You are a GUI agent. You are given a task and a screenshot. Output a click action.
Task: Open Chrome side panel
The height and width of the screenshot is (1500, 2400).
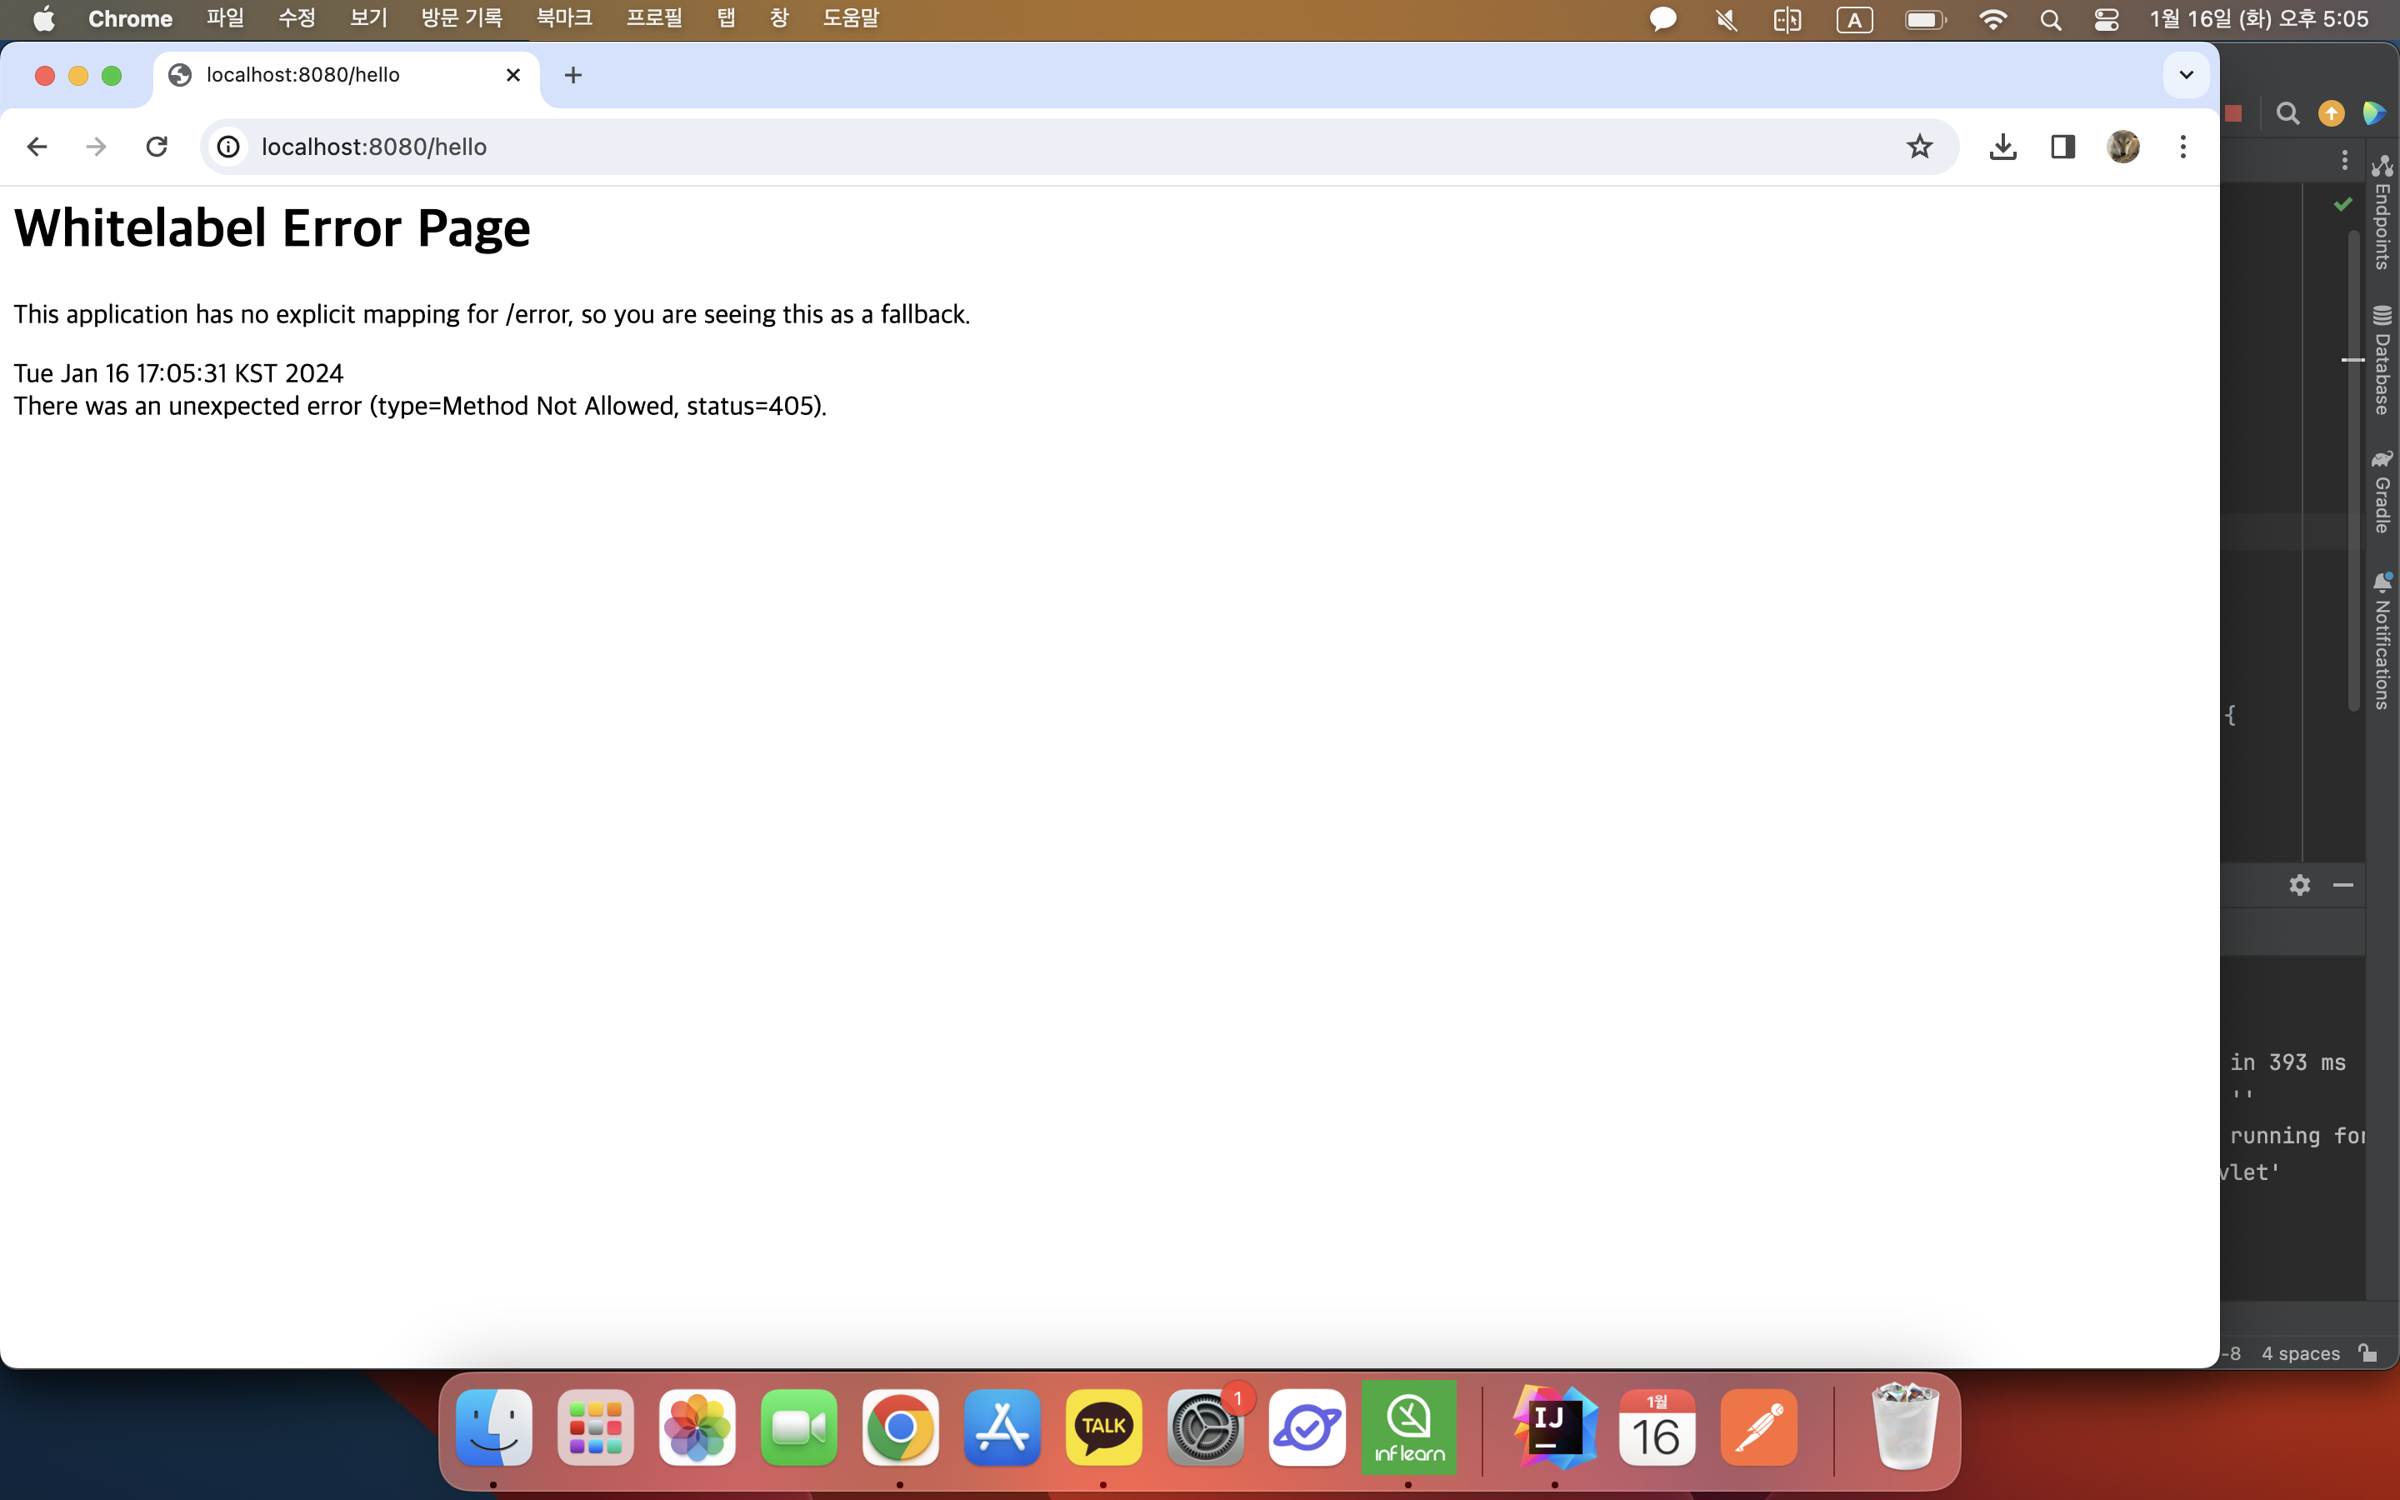(x=2062, y=147)
